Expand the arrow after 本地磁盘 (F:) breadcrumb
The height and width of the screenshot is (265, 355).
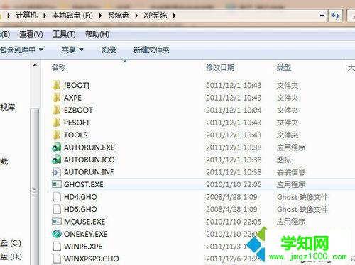100,16
